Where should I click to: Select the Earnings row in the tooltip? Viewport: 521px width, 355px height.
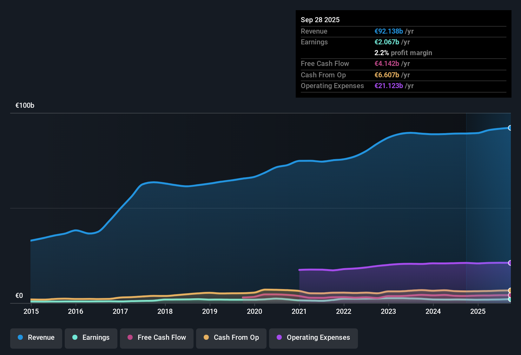tap(314, 42)
